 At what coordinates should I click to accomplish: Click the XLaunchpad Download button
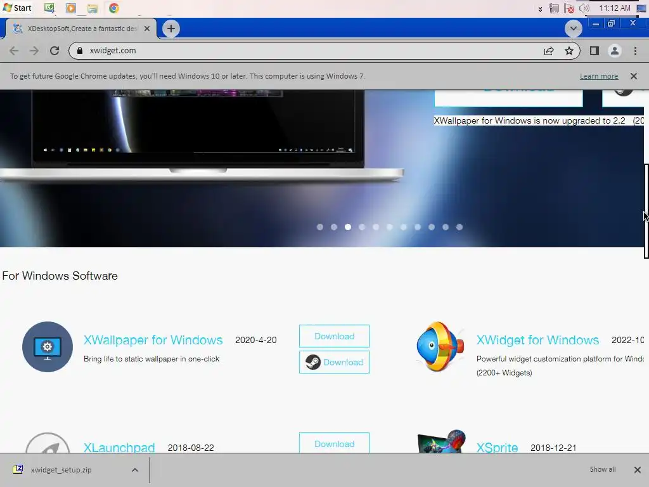click(335, 443)
